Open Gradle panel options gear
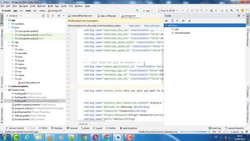The height and width of the screenshot is (141, 250). (x=239, y=16)
